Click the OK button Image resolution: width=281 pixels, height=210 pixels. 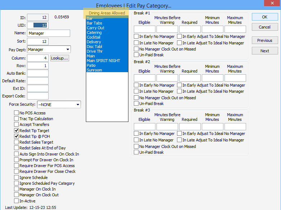pos(265,17)
